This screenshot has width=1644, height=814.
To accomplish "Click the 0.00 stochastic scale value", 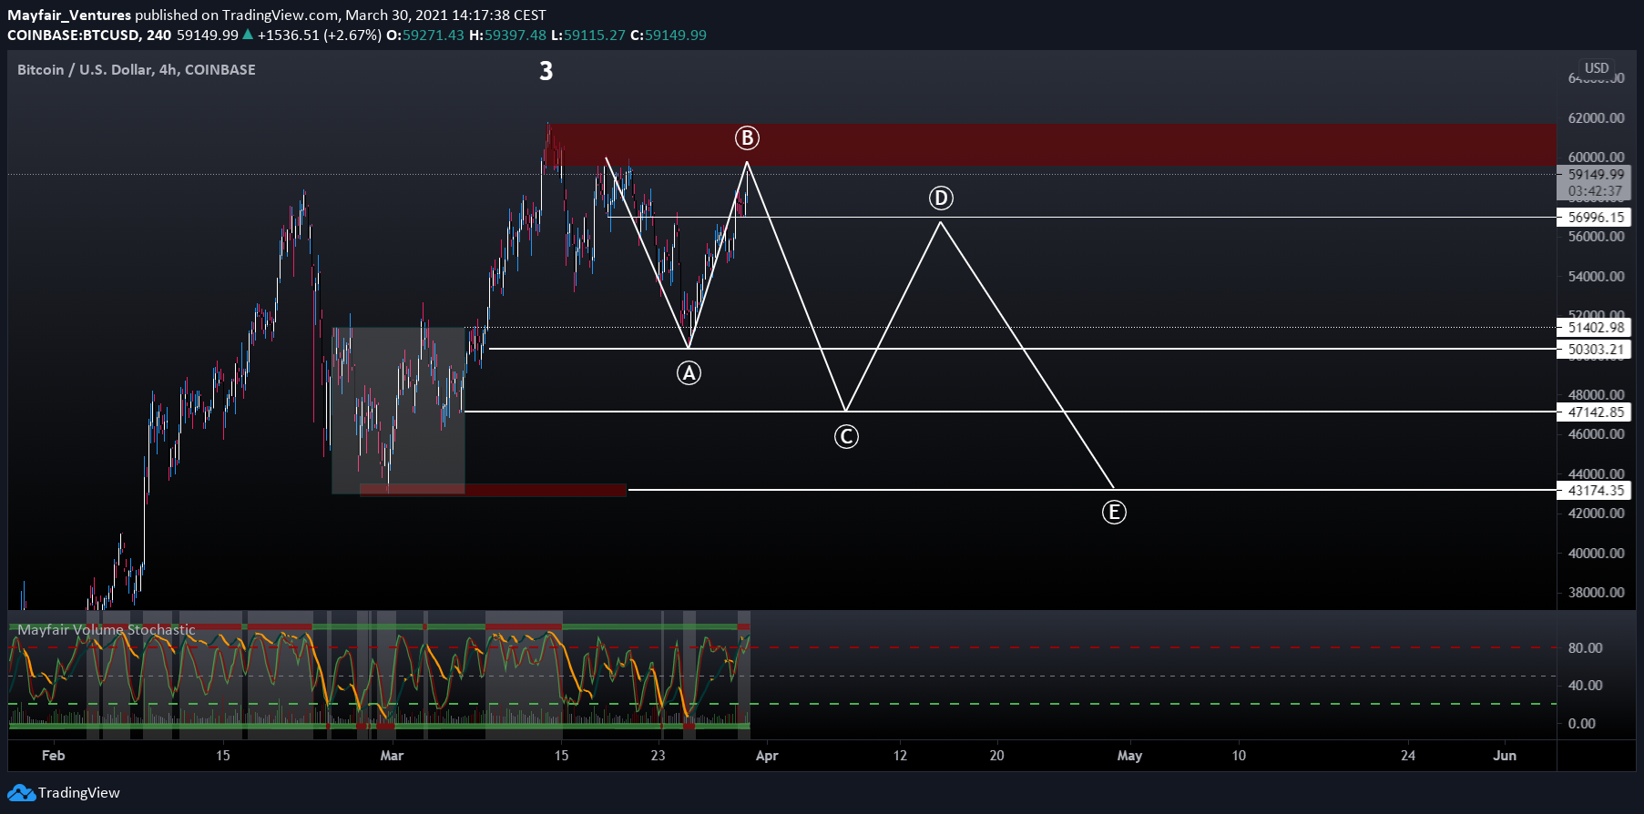I will (x=1582, y=724).
